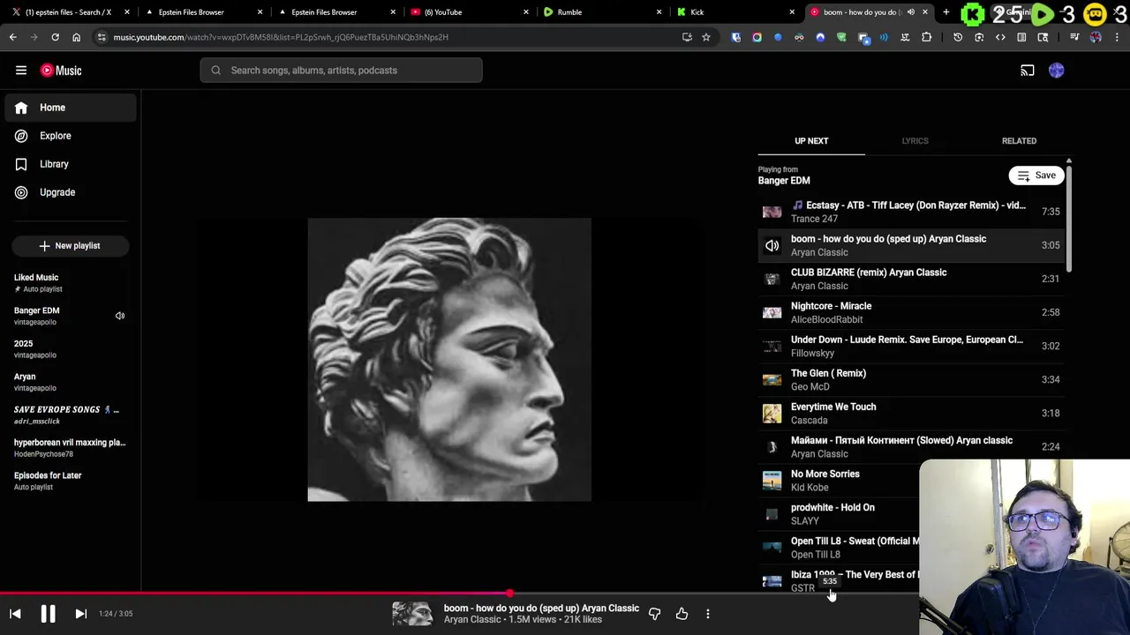The image size is (1130, 635).
Task: Select CLUB BIZARRE (remix) queue item
Action: 910,279
